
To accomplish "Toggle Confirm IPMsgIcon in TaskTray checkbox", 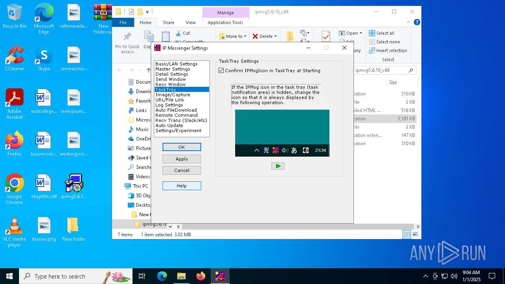I will point(221,71).
